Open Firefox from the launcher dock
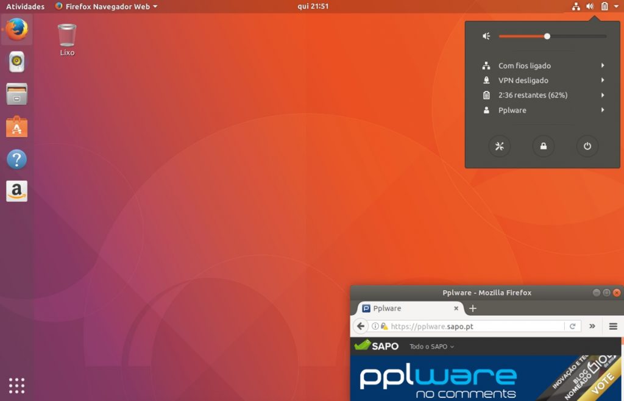Image resolution: width=624 pixels, height=401 pixels. pos(16,29)
